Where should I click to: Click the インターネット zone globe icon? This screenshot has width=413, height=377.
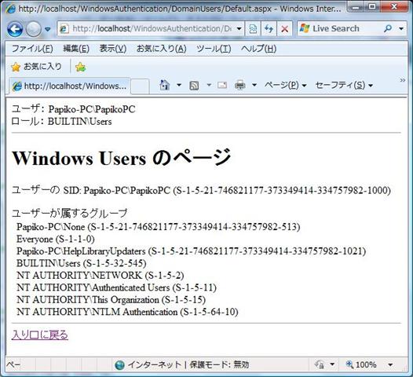pos(120,365)
